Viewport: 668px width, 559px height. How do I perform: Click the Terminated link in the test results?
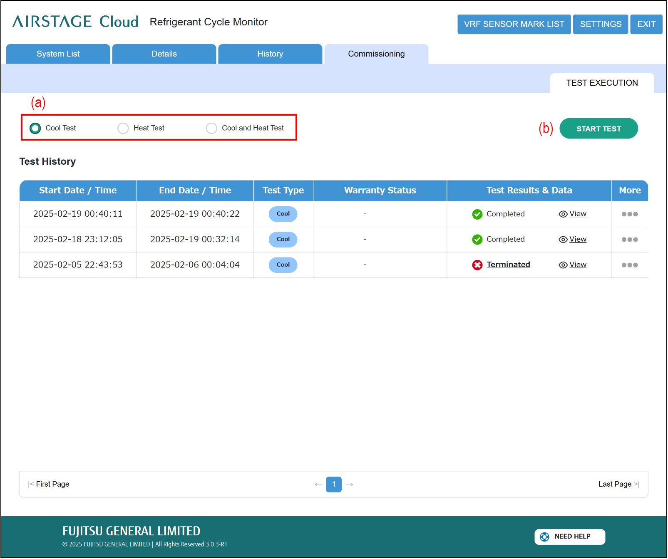(x=508, y=265)
